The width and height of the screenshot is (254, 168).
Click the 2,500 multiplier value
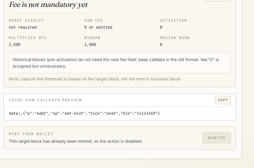point(15,45)
